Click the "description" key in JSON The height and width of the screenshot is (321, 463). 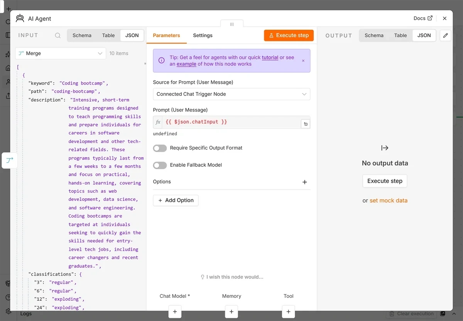pyautogui.click(x=46, y=100)
